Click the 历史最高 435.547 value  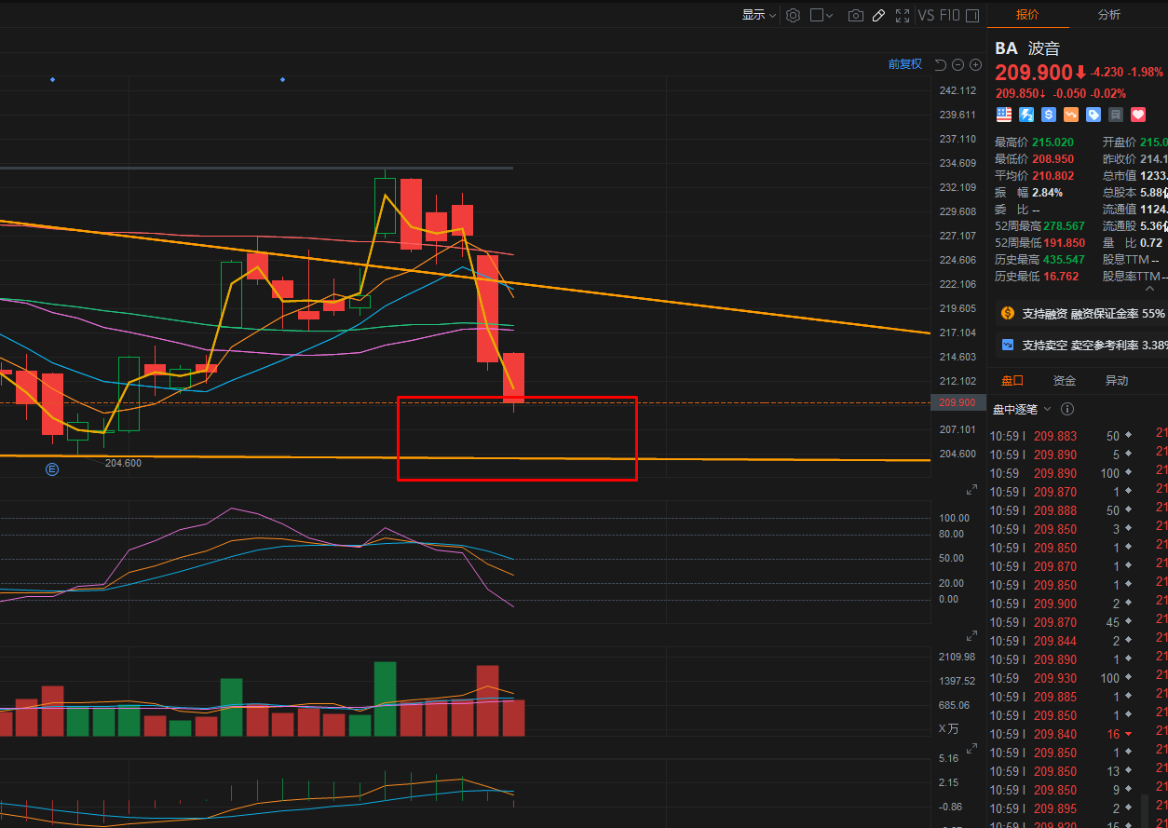click(1064, 260)
